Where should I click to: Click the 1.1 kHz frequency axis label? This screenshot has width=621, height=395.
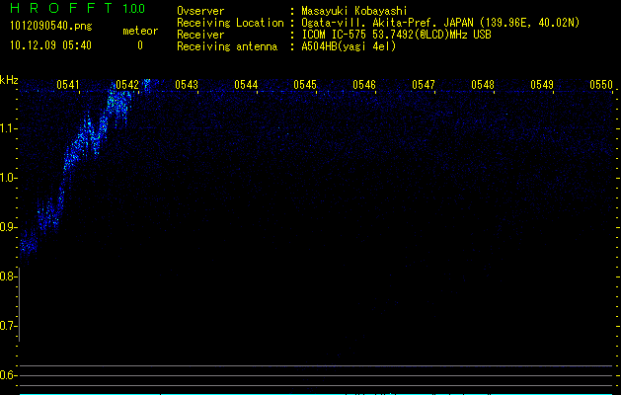(8, 128)
